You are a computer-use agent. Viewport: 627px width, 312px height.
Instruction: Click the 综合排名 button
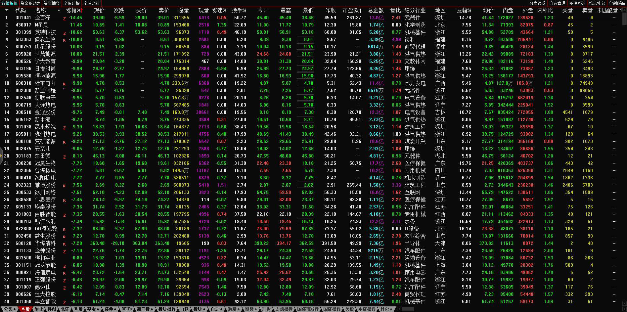(x=597, y=3)
